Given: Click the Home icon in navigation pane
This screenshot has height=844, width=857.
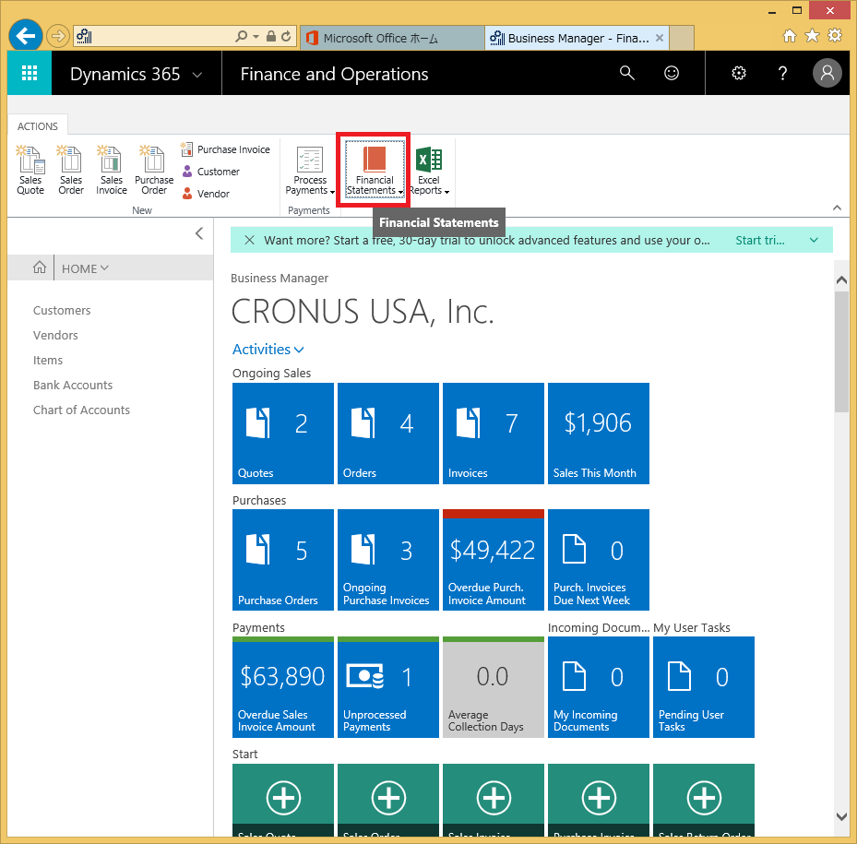Looking at the screenshot, I should point(40,267).
